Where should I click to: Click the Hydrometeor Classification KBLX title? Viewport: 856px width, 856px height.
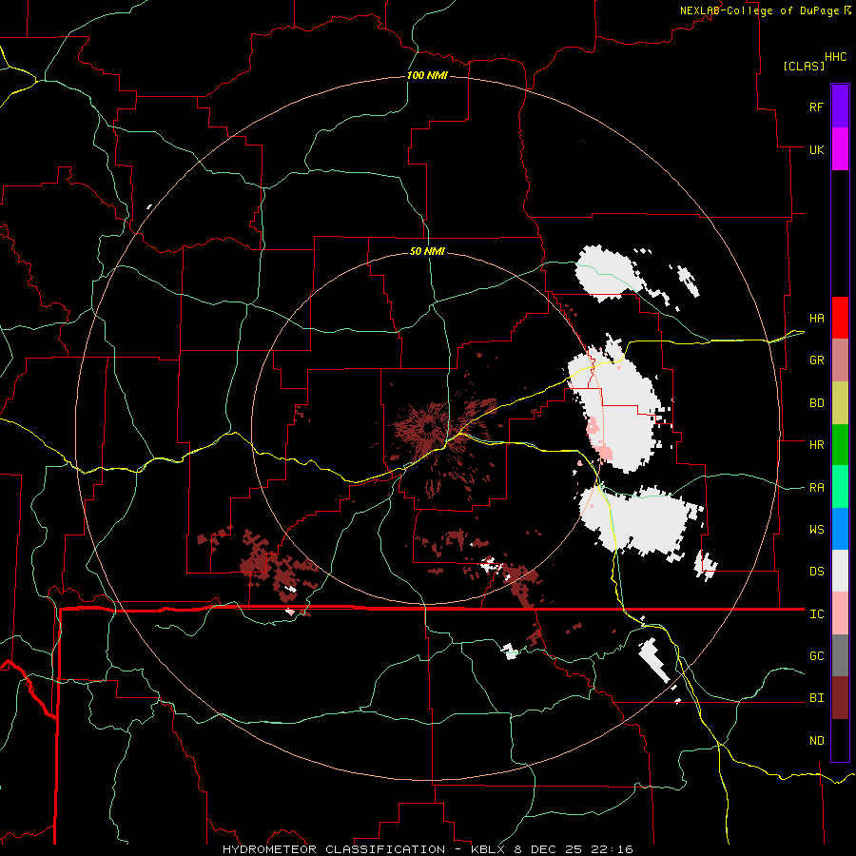click(427, 849)
